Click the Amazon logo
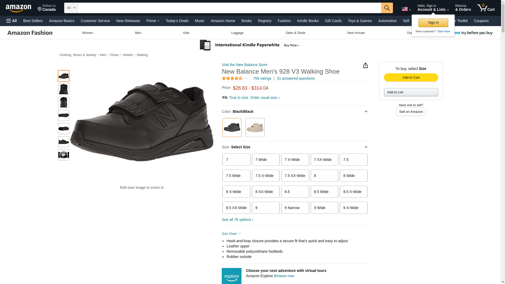 (x=18, y=8)
